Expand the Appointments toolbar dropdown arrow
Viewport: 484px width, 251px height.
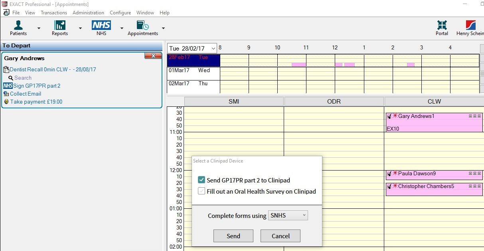point(163,29)
